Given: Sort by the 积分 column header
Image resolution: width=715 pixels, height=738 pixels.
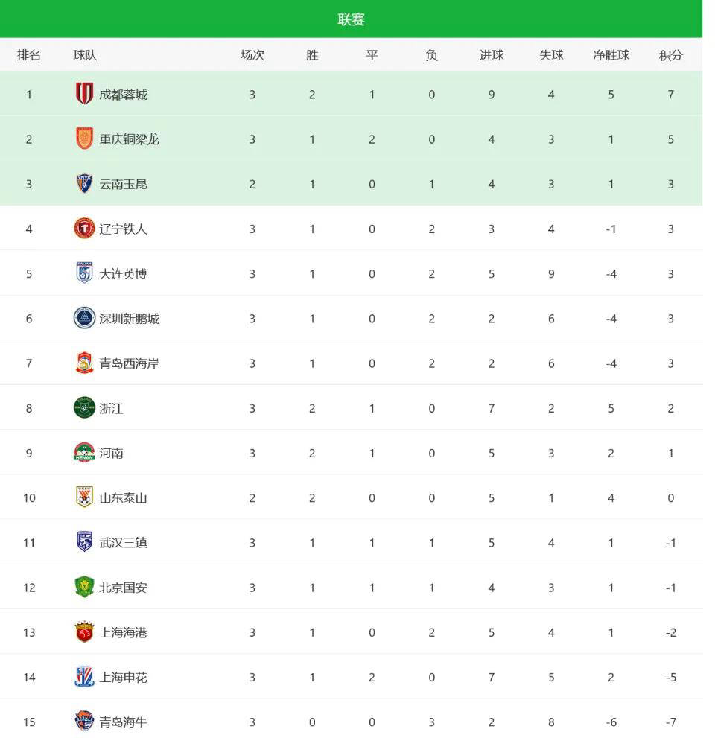Looking at the screenshot, I should pyautogui.click(x=670, y=55).
